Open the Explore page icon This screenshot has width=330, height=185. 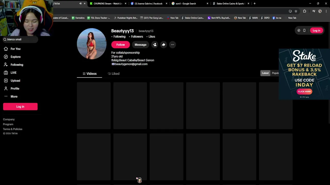click(6, 57)
